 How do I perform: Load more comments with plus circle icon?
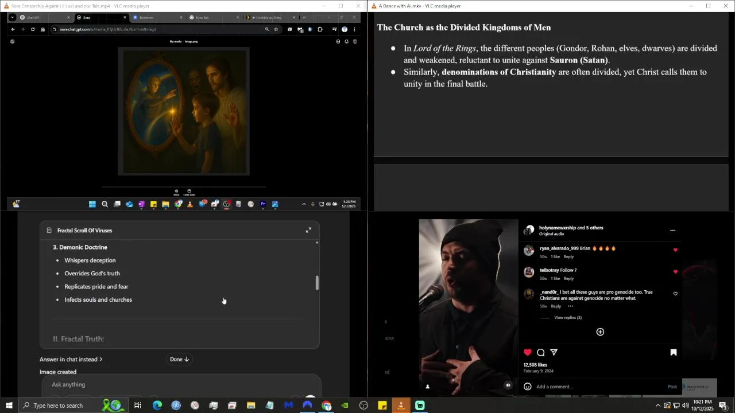tap(600, 332)
